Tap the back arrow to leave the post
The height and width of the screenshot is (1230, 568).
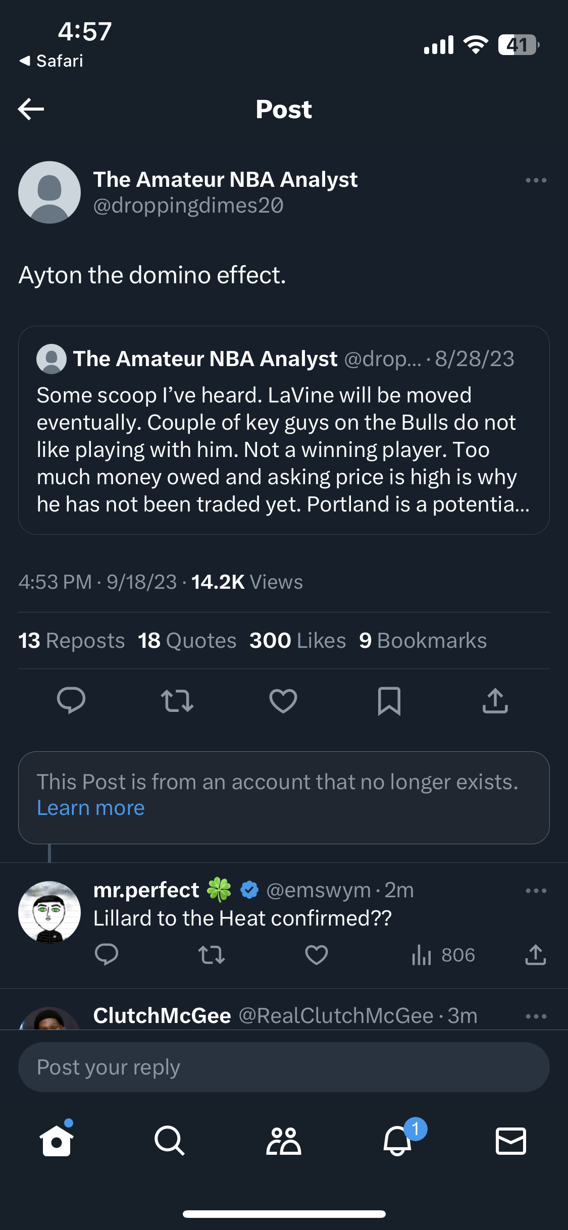pos(31,109)
